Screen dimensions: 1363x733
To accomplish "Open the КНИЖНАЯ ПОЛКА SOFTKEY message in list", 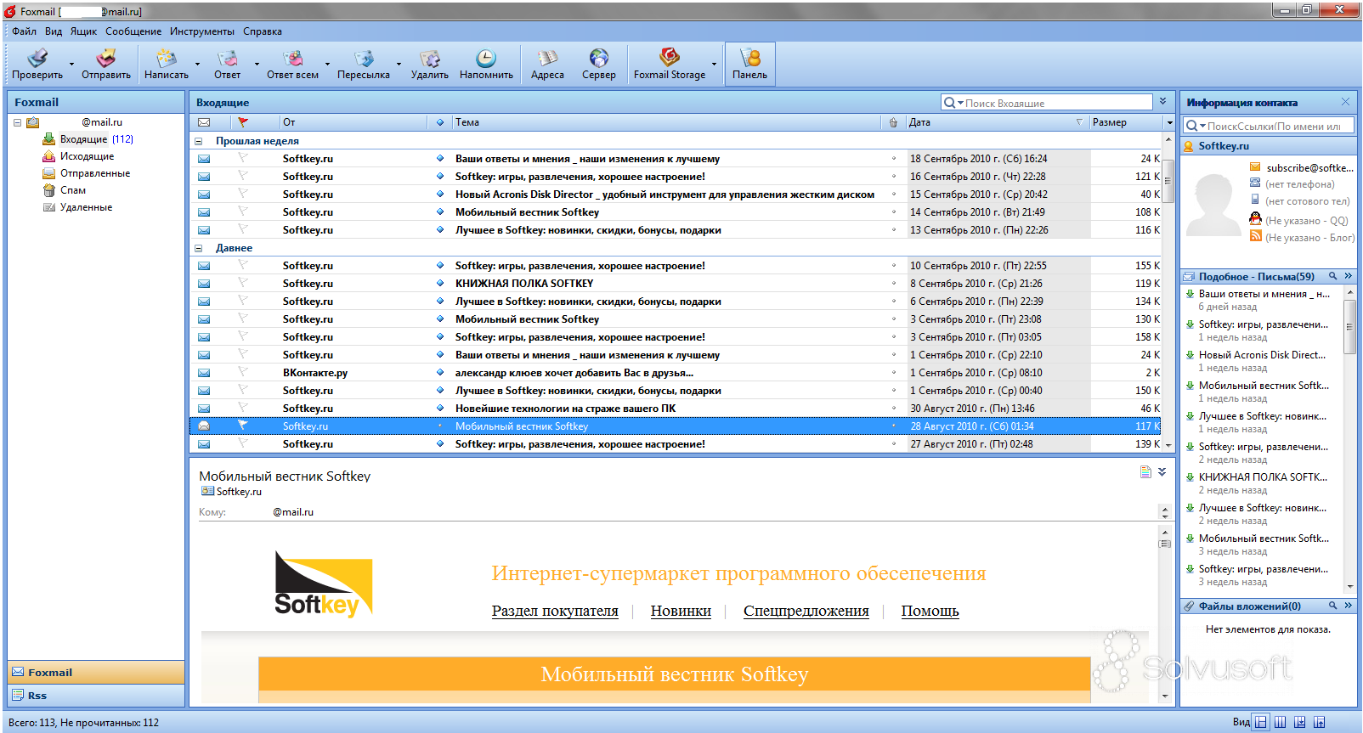I will [x=676, y=284].
